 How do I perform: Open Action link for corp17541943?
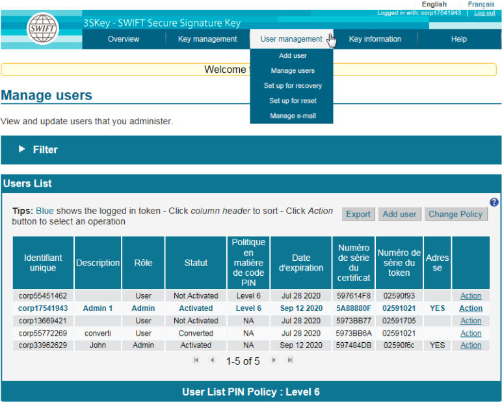471,308
